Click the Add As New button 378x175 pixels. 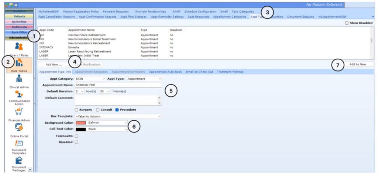pyautogui.click(x=357, y=64)
